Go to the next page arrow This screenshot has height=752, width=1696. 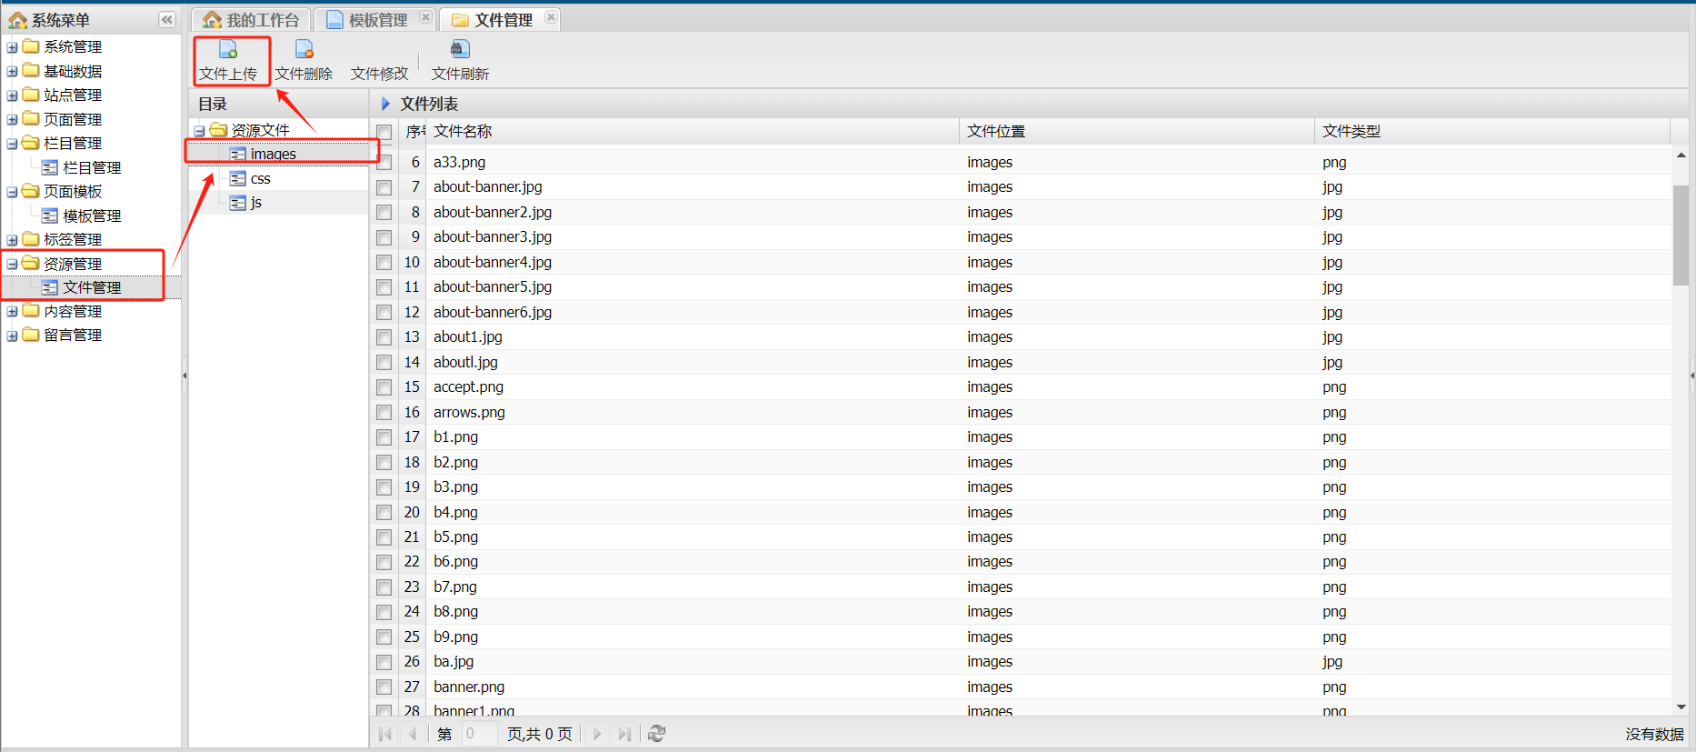597,734
